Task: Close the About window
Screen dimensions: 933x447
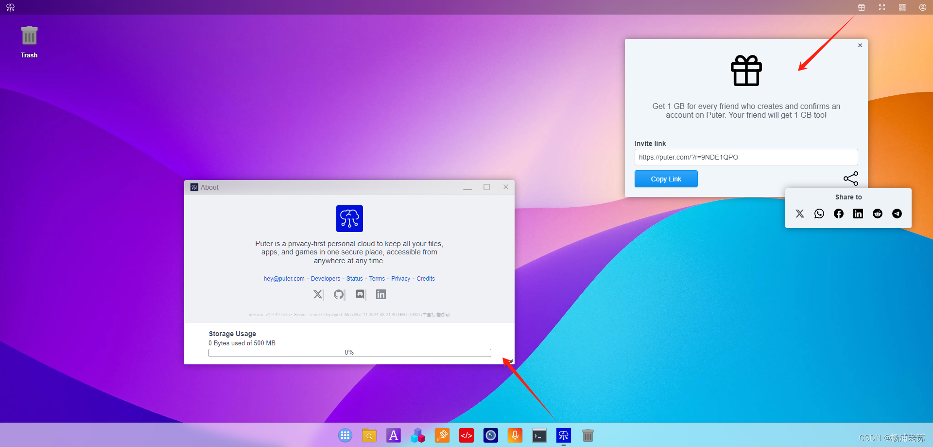Action: 506,187
